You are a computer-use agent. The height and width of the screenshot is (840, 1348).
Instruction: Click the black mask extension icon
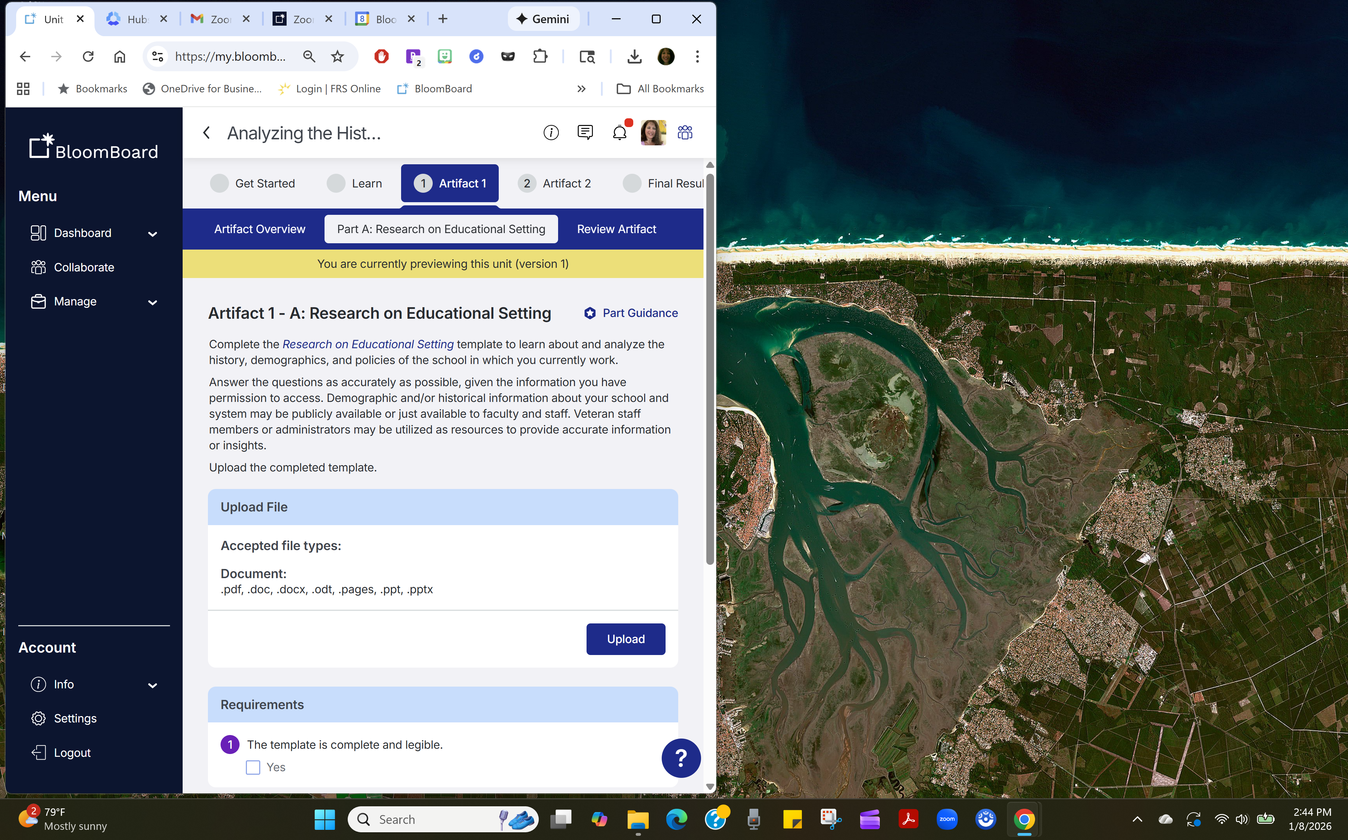(508, 56)
